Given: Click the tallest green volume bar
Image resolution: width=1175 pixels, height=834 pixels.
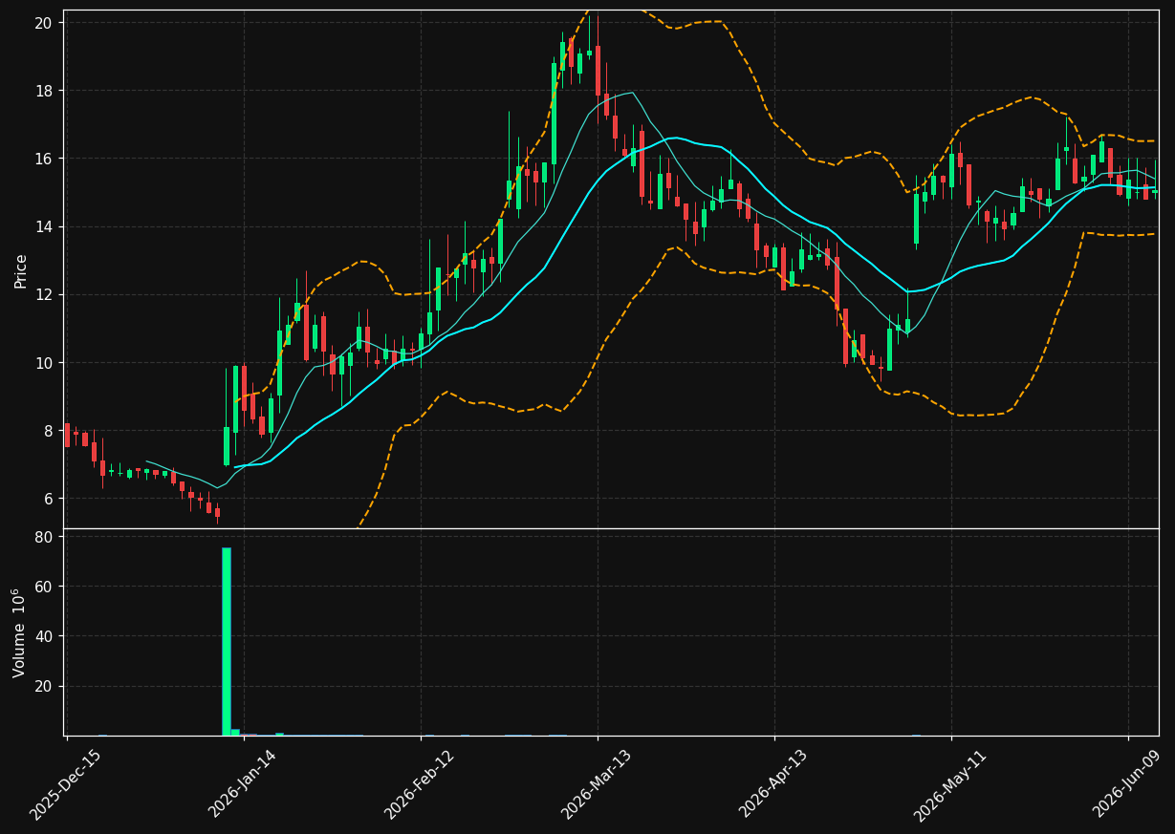Looking at the screenshot, I should tap(227, 641).
